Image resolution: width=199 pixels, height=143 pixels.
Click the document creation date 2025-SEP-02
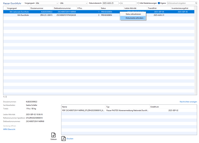pos(173,110)
